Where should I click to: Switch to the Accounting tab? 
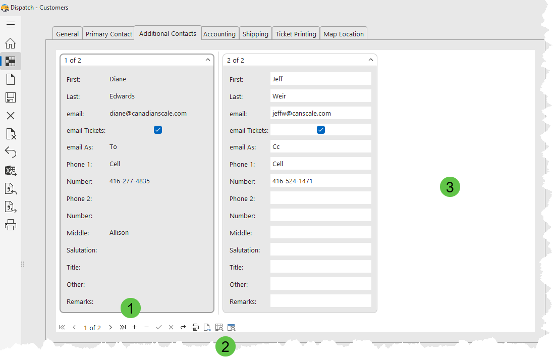tap(219, 34)
